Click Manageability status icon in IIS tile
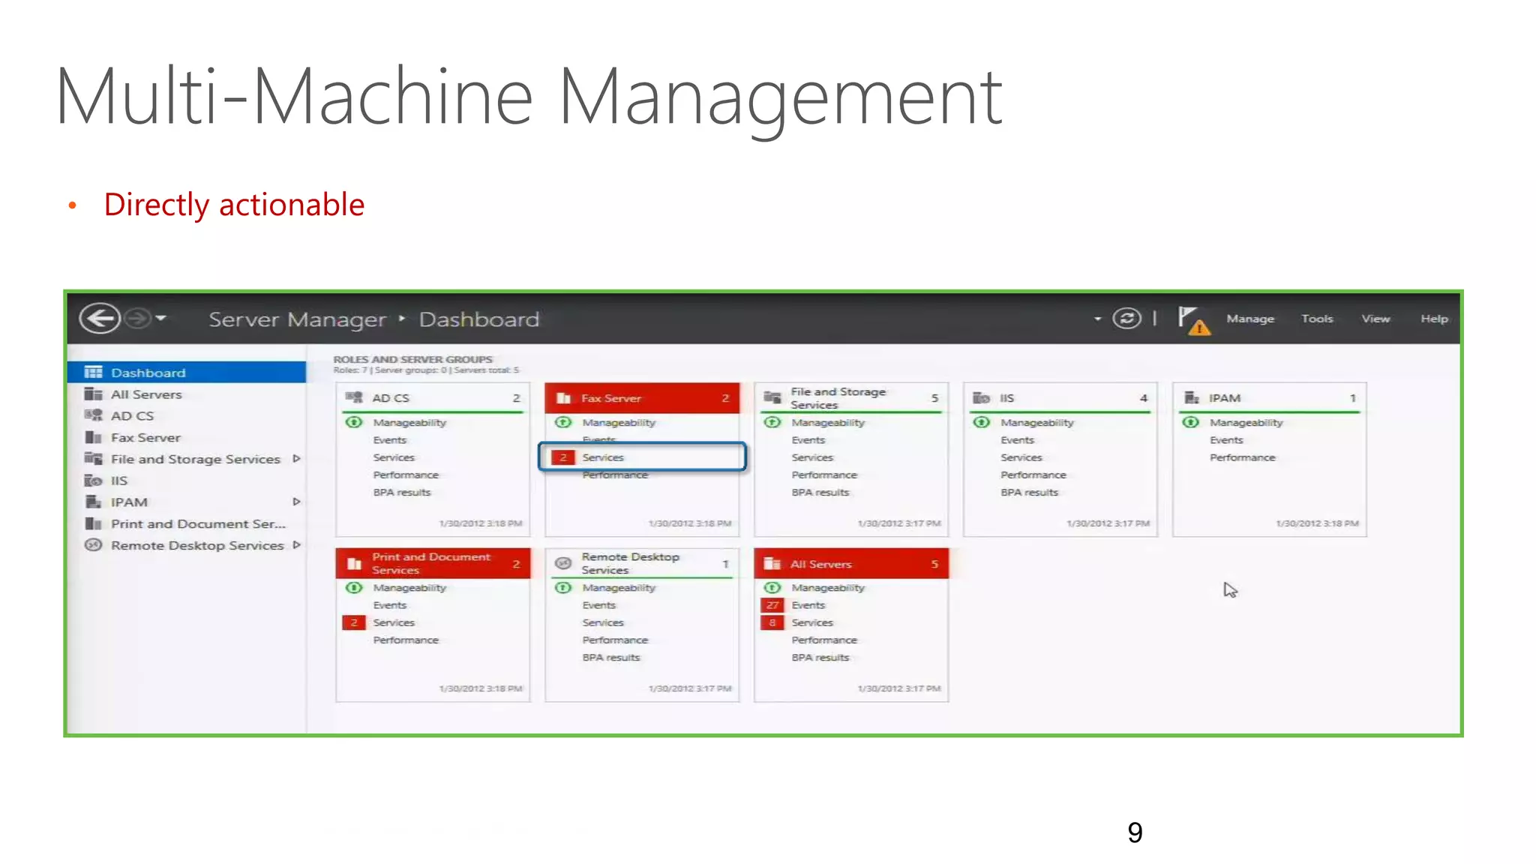Image resolution: width=1536 pixels, height=864 pixels. coord(982,422)
